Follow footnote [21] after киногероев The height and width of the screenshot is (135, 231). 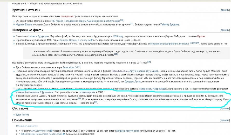pyautogui.click(x=132, y=24)
